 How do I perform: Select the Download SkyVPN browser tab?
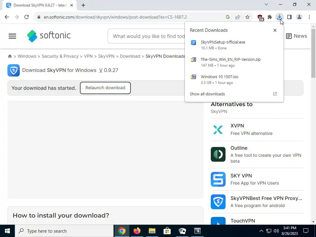tap(39, 5)
